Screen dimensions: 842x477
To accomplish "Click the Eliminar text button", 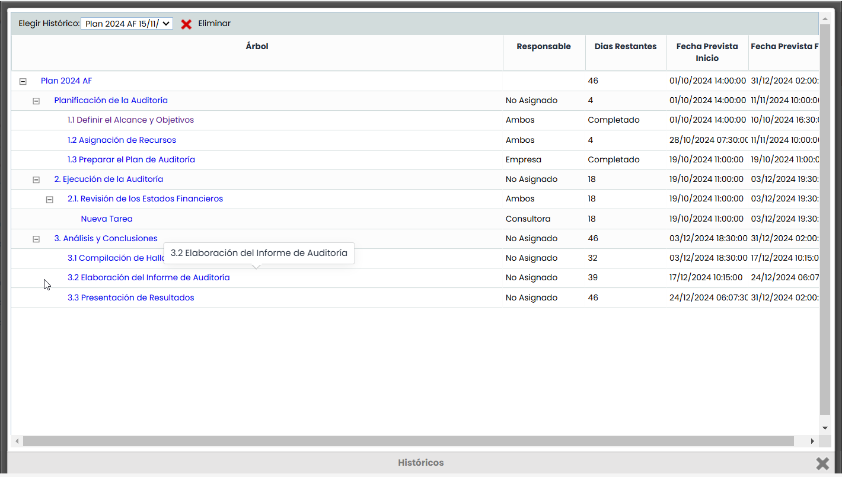I will (x=214, y=24).
